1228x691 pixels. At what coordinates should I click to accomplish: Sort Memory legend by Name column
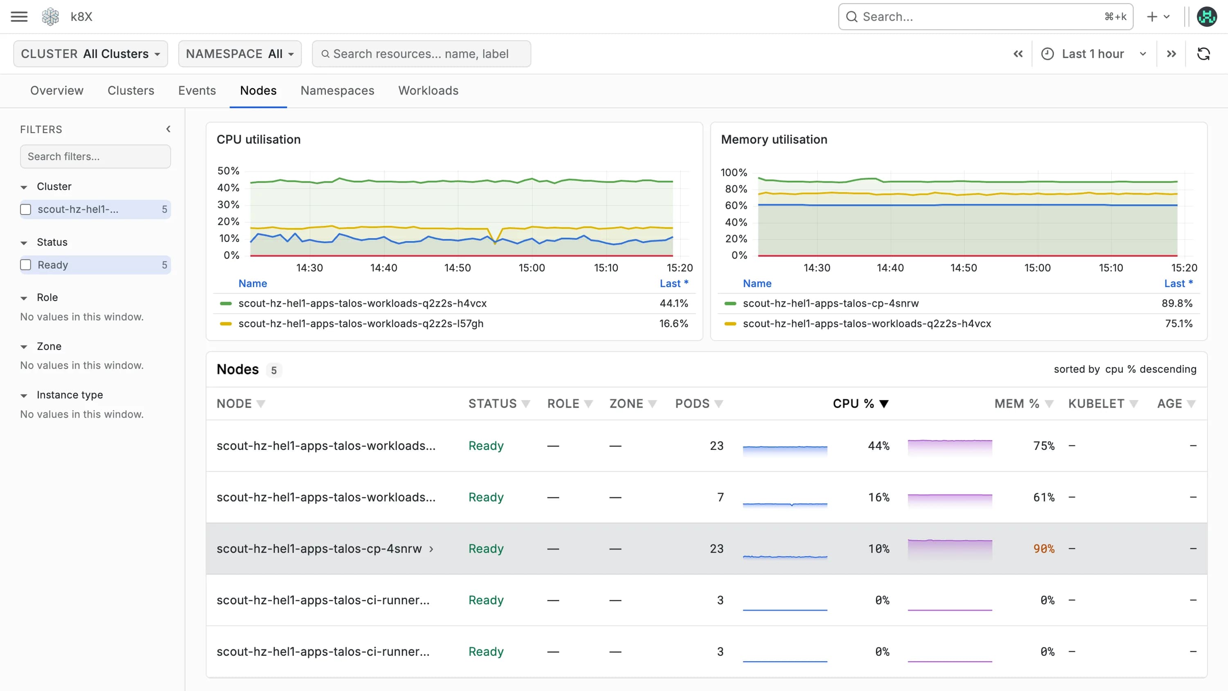(757, 283)
